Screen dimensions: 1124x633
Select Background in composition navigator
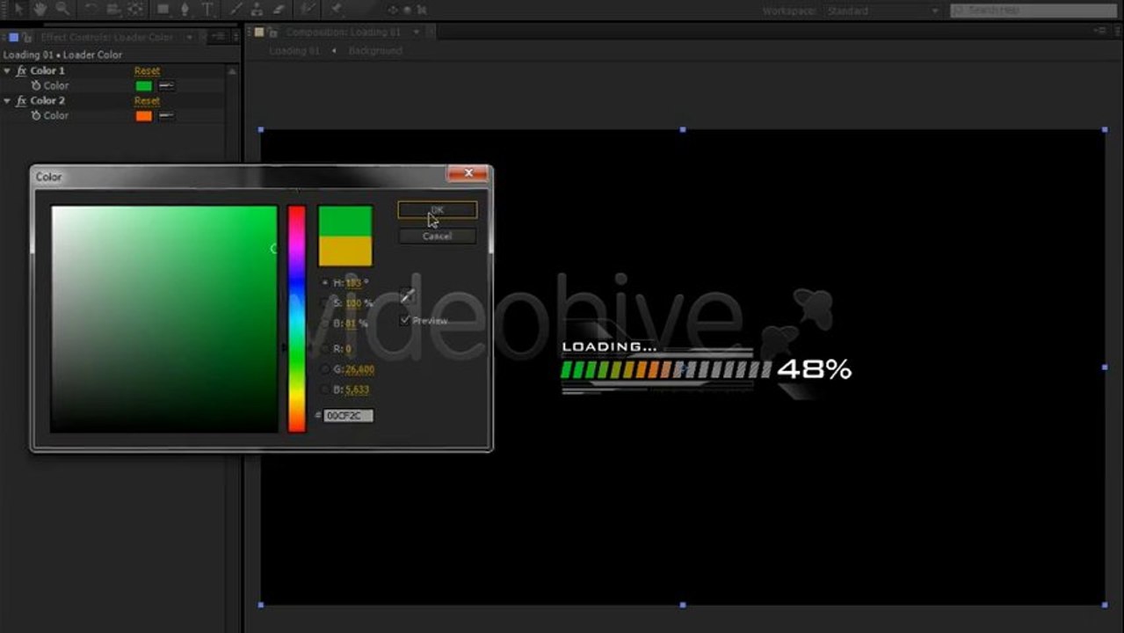[x=375, y=51]
